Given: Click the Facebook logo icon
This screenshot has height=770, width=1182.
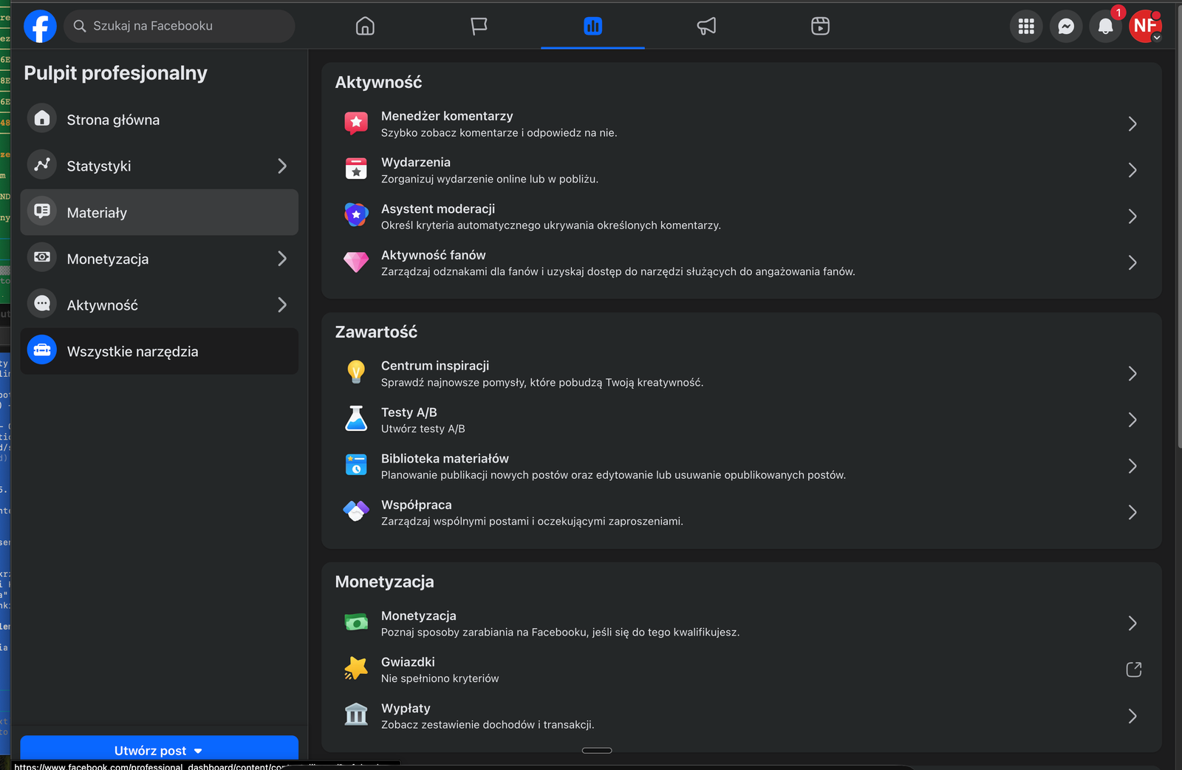Looking at the screenshot, I should [40, 27].
